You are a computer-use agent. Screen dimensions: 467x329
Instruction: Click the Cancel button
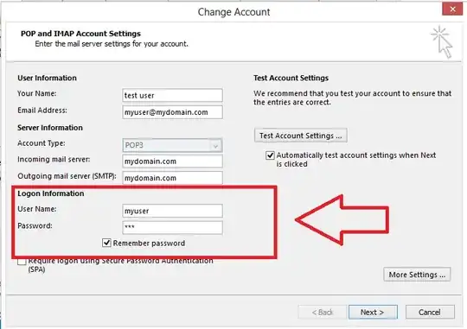click(x=430, y=312)
